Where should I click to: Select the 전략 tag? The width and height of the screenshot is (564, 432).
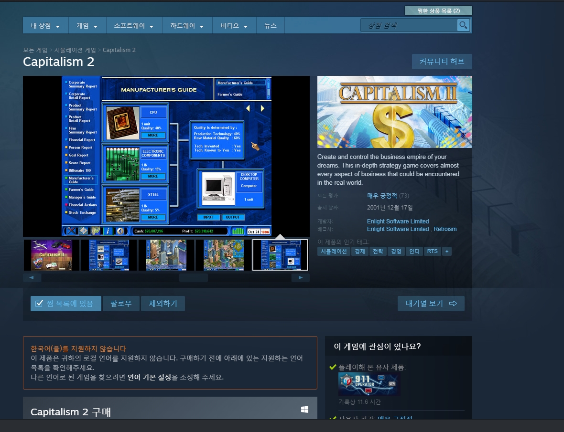tap(378, 252)
